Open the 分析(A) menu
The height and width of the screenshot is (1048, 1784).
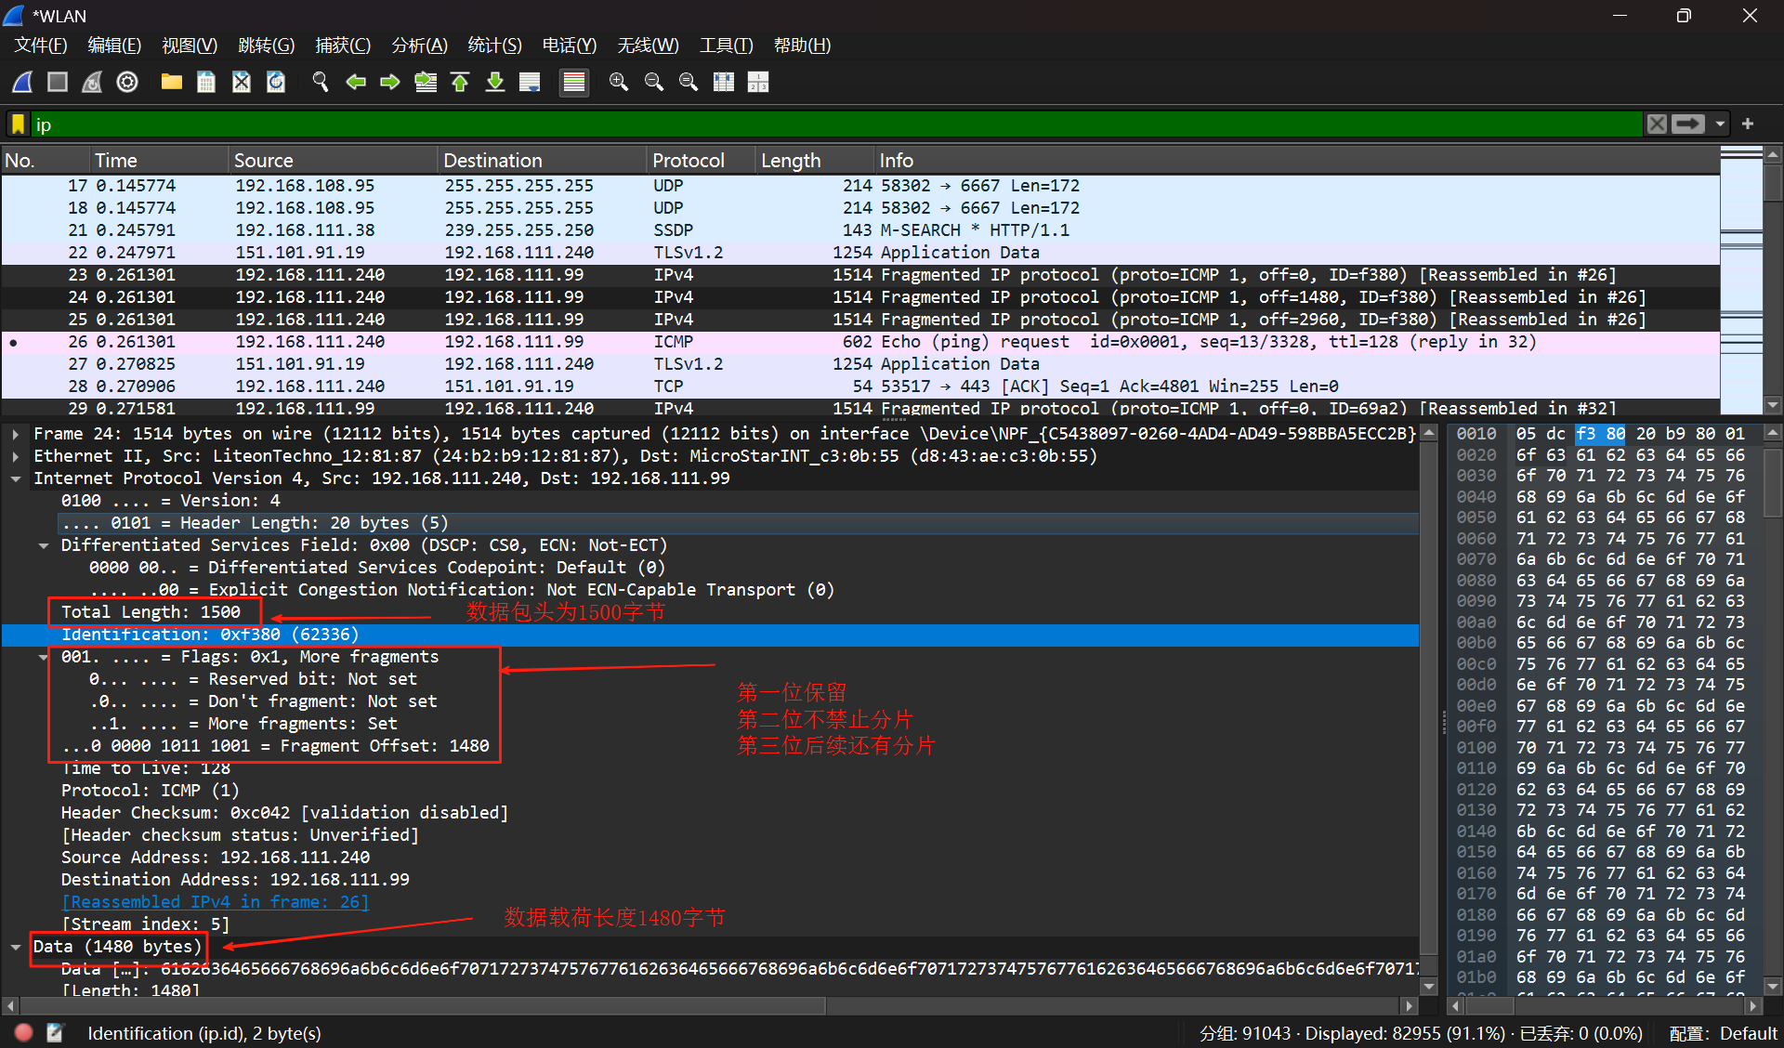pyautogui.click(x=419, y=46)
